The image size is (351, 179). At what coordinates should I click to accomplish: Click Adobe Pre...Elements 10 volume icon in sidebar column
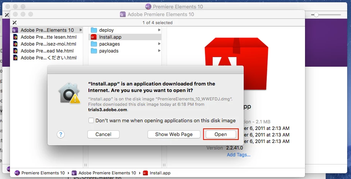(15, 30)
